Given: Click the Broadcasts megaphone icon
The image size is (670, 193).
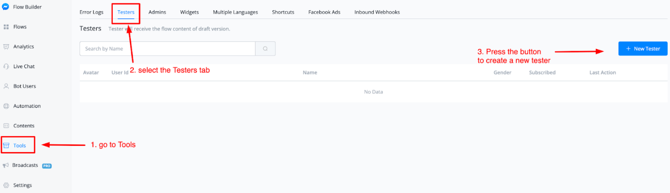Looking at the screenshot, I should pos(6,165).
